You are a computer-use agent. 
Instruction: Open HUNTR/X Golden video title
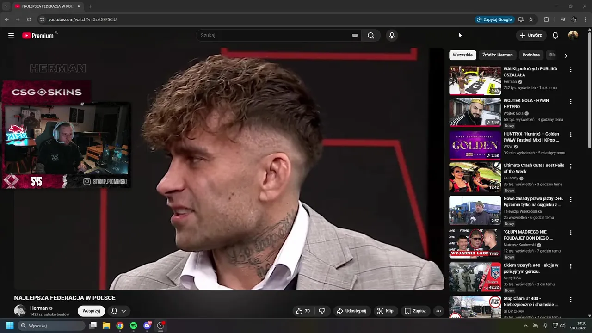531,137
